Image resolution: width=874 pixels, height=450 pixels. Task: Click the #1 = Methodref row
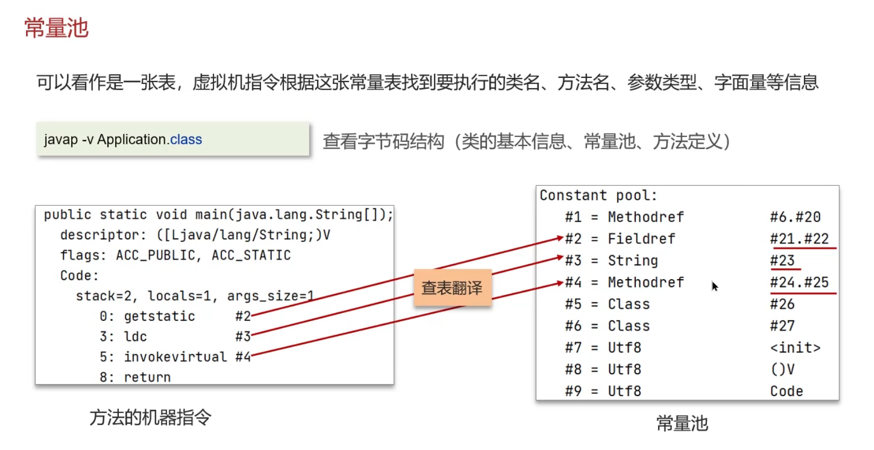(x=693, y=217)
